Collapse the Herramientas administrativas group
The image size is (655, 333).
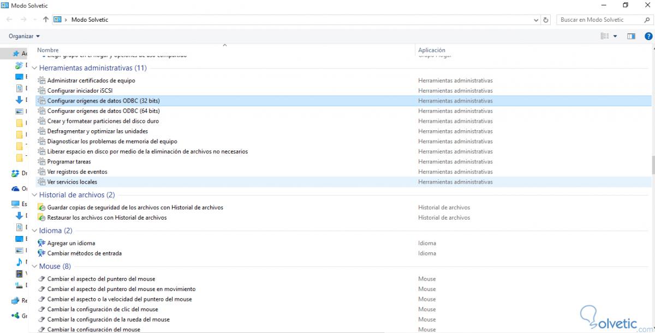34,68
